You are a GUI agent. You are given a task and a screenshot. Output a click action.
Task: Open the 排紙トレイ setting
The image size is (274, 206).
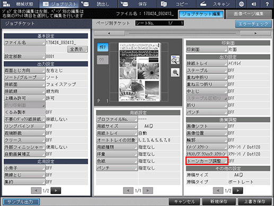pos(207,63)
